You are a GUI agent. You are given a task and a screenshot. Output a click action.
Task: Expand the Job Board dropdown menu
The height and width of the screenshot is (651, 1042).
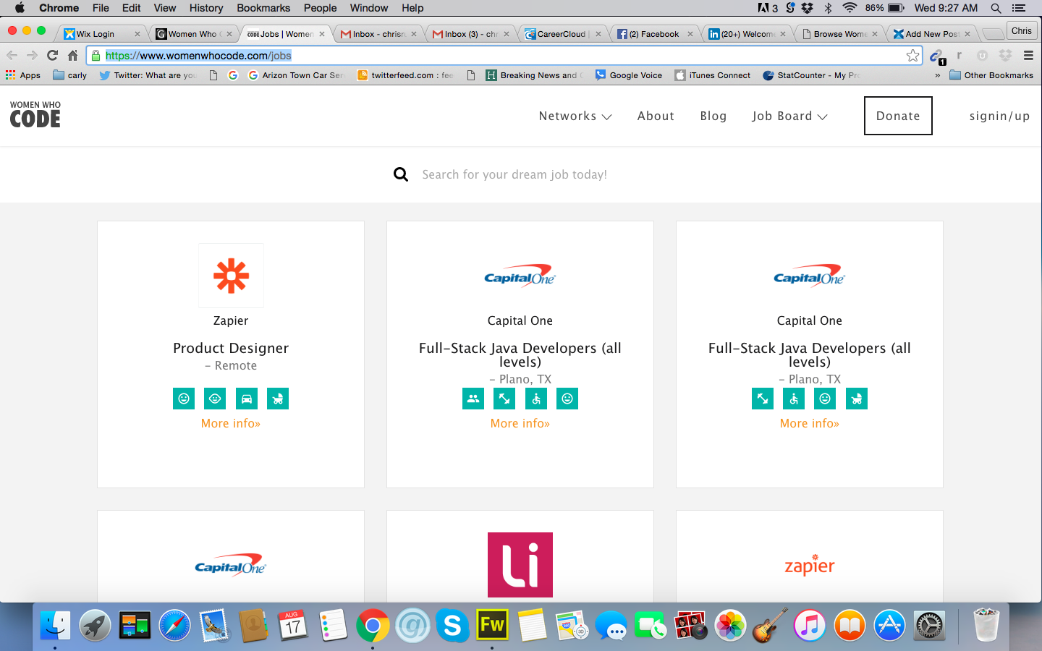point(789,116)
